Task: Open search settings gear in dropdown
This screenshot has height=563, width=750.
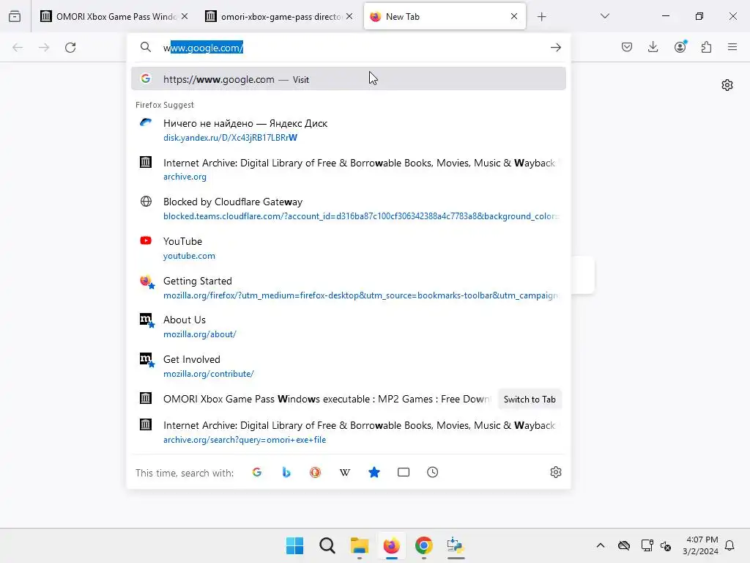Action: [555, 473]
